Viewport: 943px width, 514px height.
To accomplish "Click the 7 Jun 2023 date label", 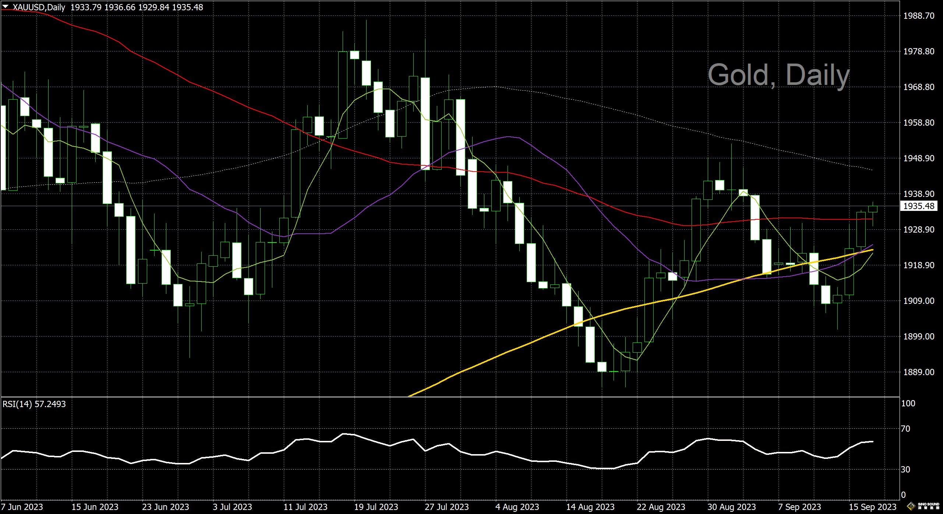I will coord(22,507).
